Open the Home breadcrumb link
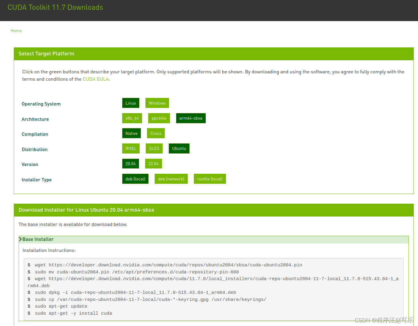This screenshot has width=418, height=326. [16, 31]
